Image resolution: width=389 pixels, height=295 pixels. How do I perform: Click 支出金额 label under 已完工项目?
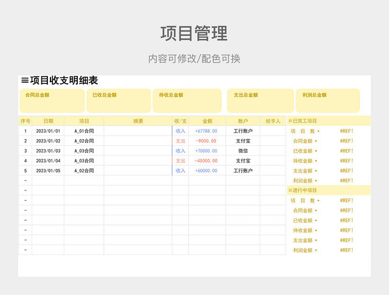[303, 170]
